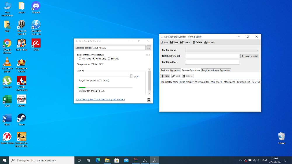The image size is (292, 164).
Task: Click the Min. speed column header
Action: [216, 82]
